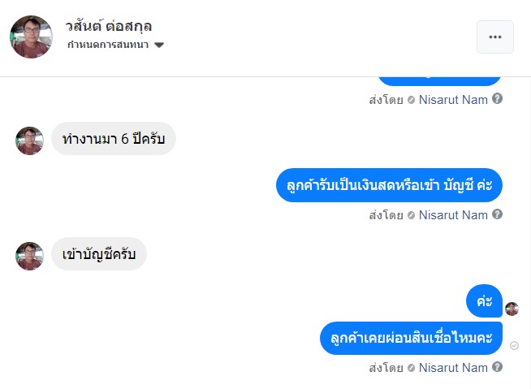The height and width of the screenshot is (389, 531).
Task: Open the topmost Nisarut Nam sender link
Action: point(453,99)
